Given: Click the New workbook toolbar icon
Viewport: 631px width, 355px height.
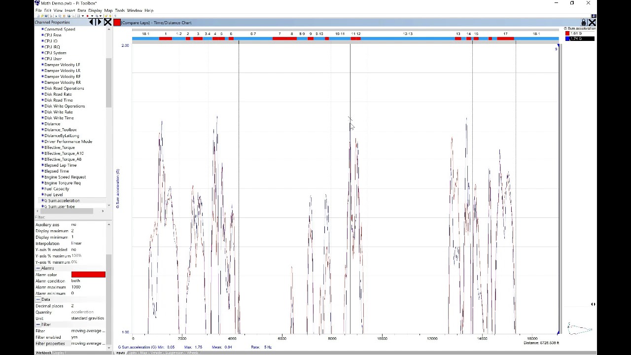Looking at the screenshot, I should pos(37,16).
